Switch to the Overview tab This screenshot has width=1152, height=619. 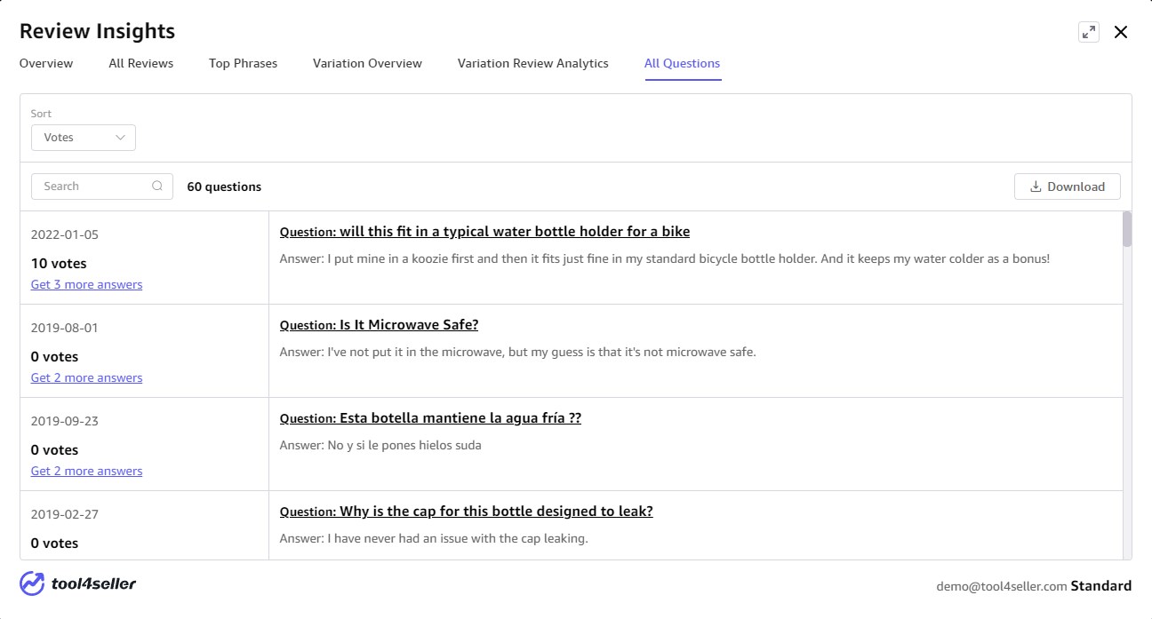46,63
